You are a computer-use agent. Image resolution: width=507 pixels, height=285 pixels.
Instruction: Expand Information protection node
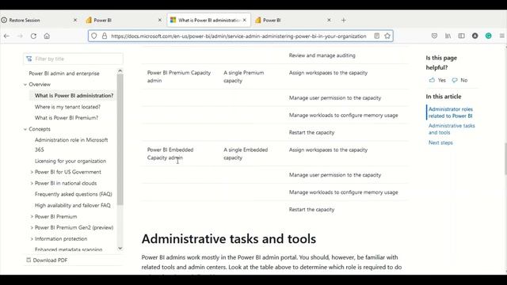click(x=32, y=239)
